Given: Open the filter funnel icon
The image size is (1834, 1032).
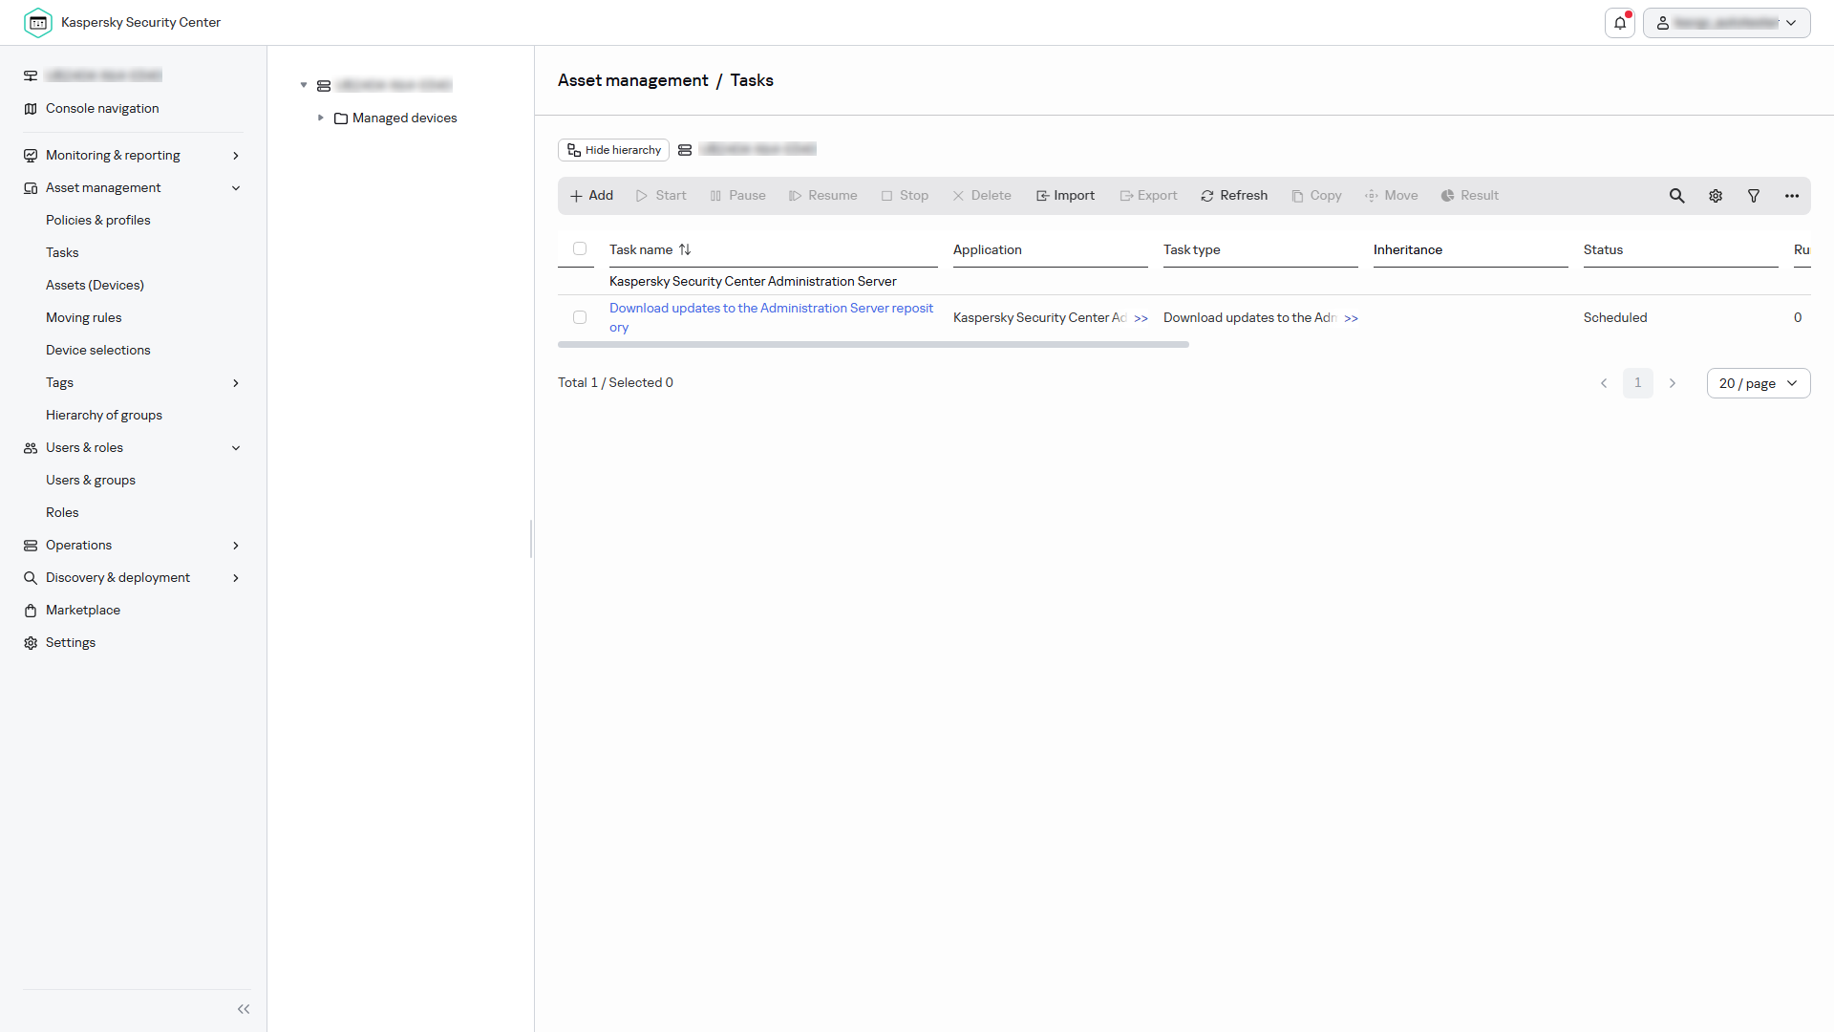Looking at the screenshot, I should click(x=1754, y=196).
